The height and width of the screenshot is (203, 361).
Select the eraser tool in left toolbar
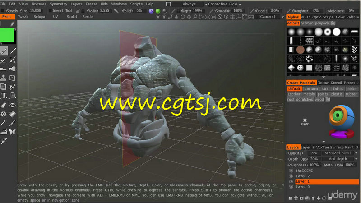coord(4,105)
